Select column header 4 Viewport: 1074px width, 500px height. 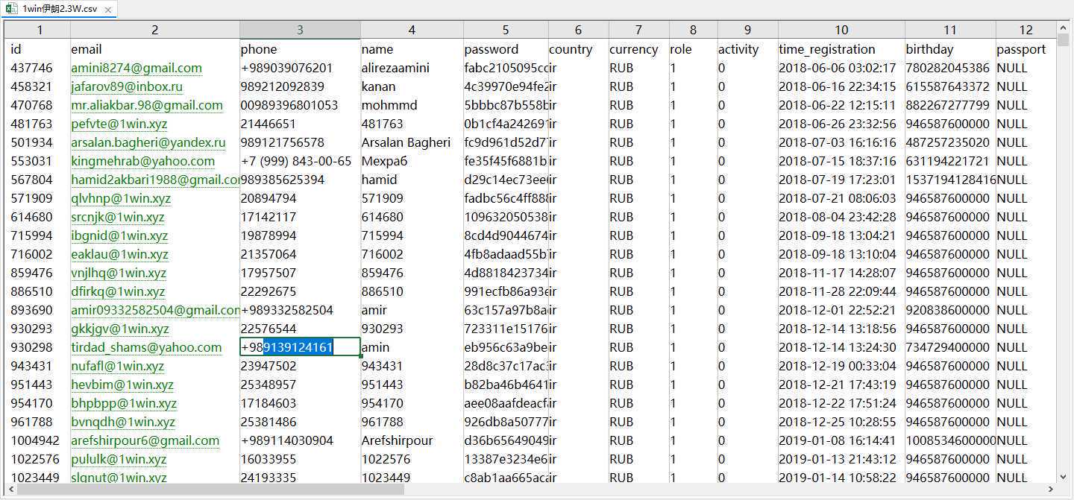click(x=412, y=30)
